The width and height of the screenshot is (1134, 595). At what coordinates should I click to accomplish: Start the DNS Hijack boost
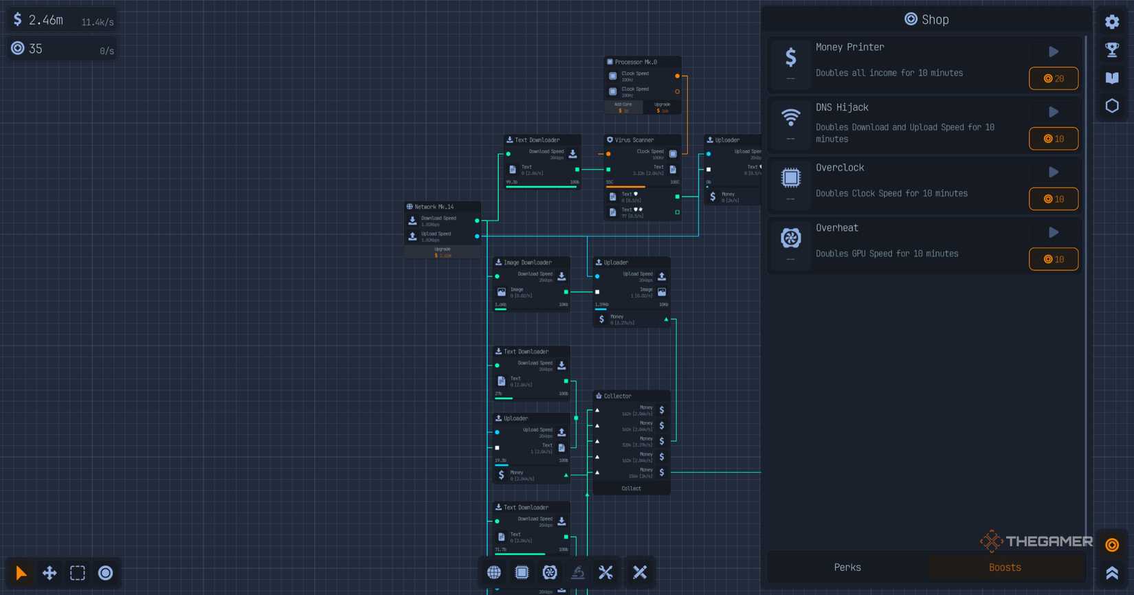click(x=1053, y=112)
